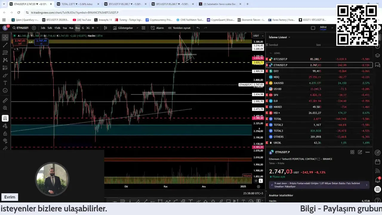Open the YouTube bookmark
The width and height of the screenshot is (382, 215).
click(x=82, y=20)
